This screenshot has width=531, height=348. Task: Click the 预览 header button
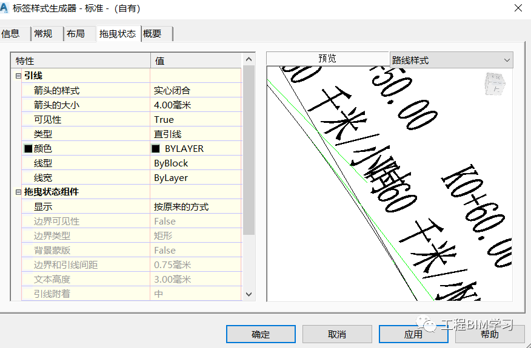tap(327, 59)
